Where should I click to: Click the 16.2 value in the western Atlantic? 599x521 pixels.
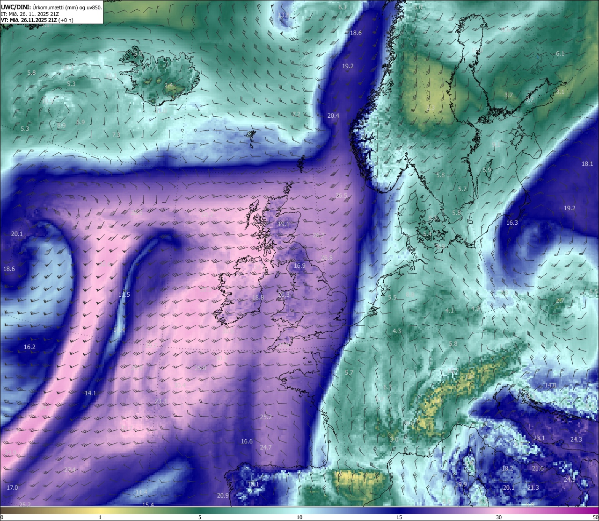(29, 347)
